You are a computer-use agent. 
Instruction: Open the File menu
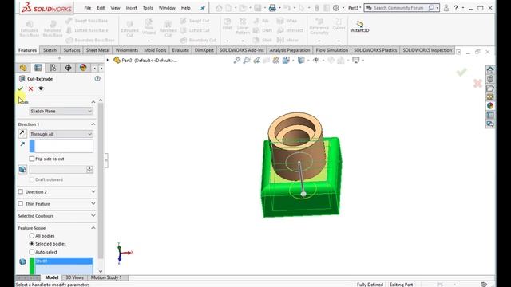coord(87,8)
